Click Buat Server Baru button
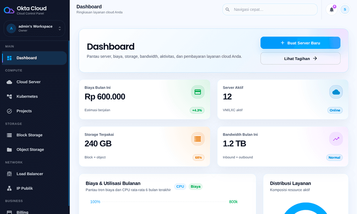Viewport: 357px width, 214px height. (x=300, y=43)
